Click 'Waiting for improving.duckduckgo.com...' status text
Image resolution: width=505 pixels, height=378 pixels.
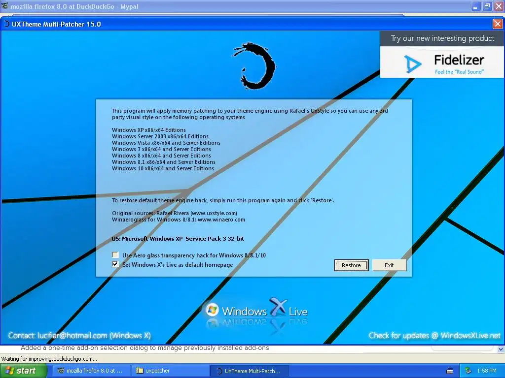click(x=49, y=359)
